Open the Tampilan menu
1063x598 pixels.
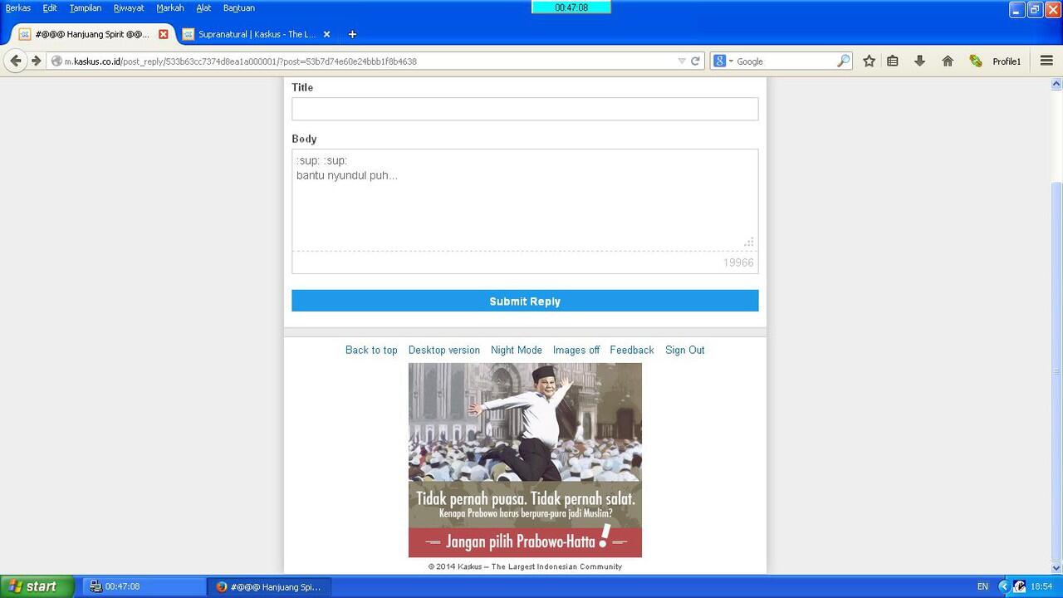(86, 7)
